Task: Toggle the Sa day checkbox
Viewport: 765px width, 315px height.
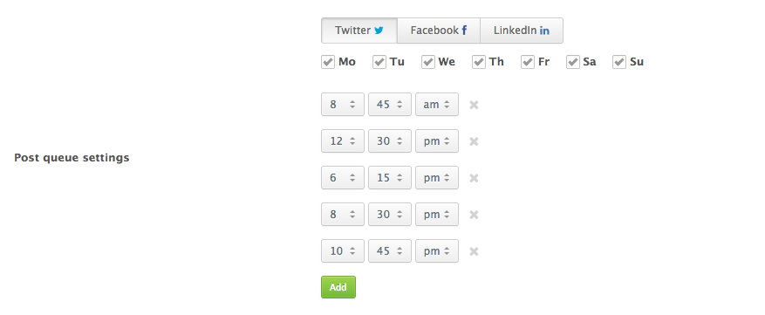Action: point(573,62)
